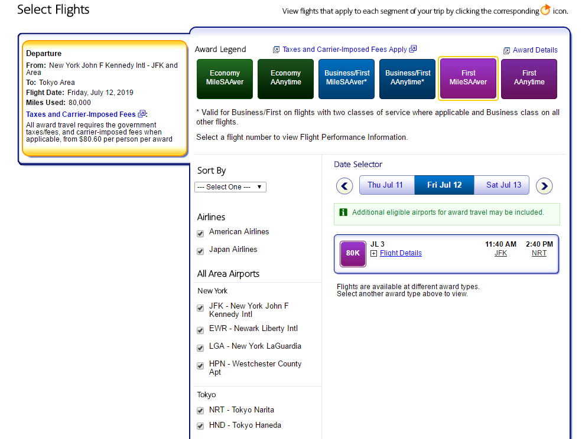Open Taxes and Carrier-Imposed Fees link in Departure box

pos(80,114)
